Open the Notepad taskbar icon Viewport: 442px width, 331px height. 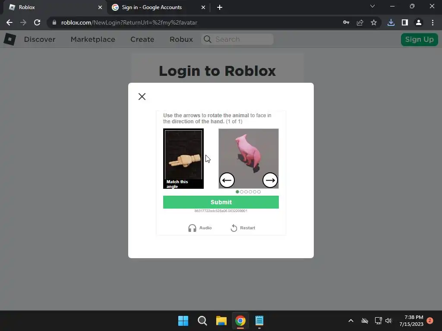(x=259, y=321)
